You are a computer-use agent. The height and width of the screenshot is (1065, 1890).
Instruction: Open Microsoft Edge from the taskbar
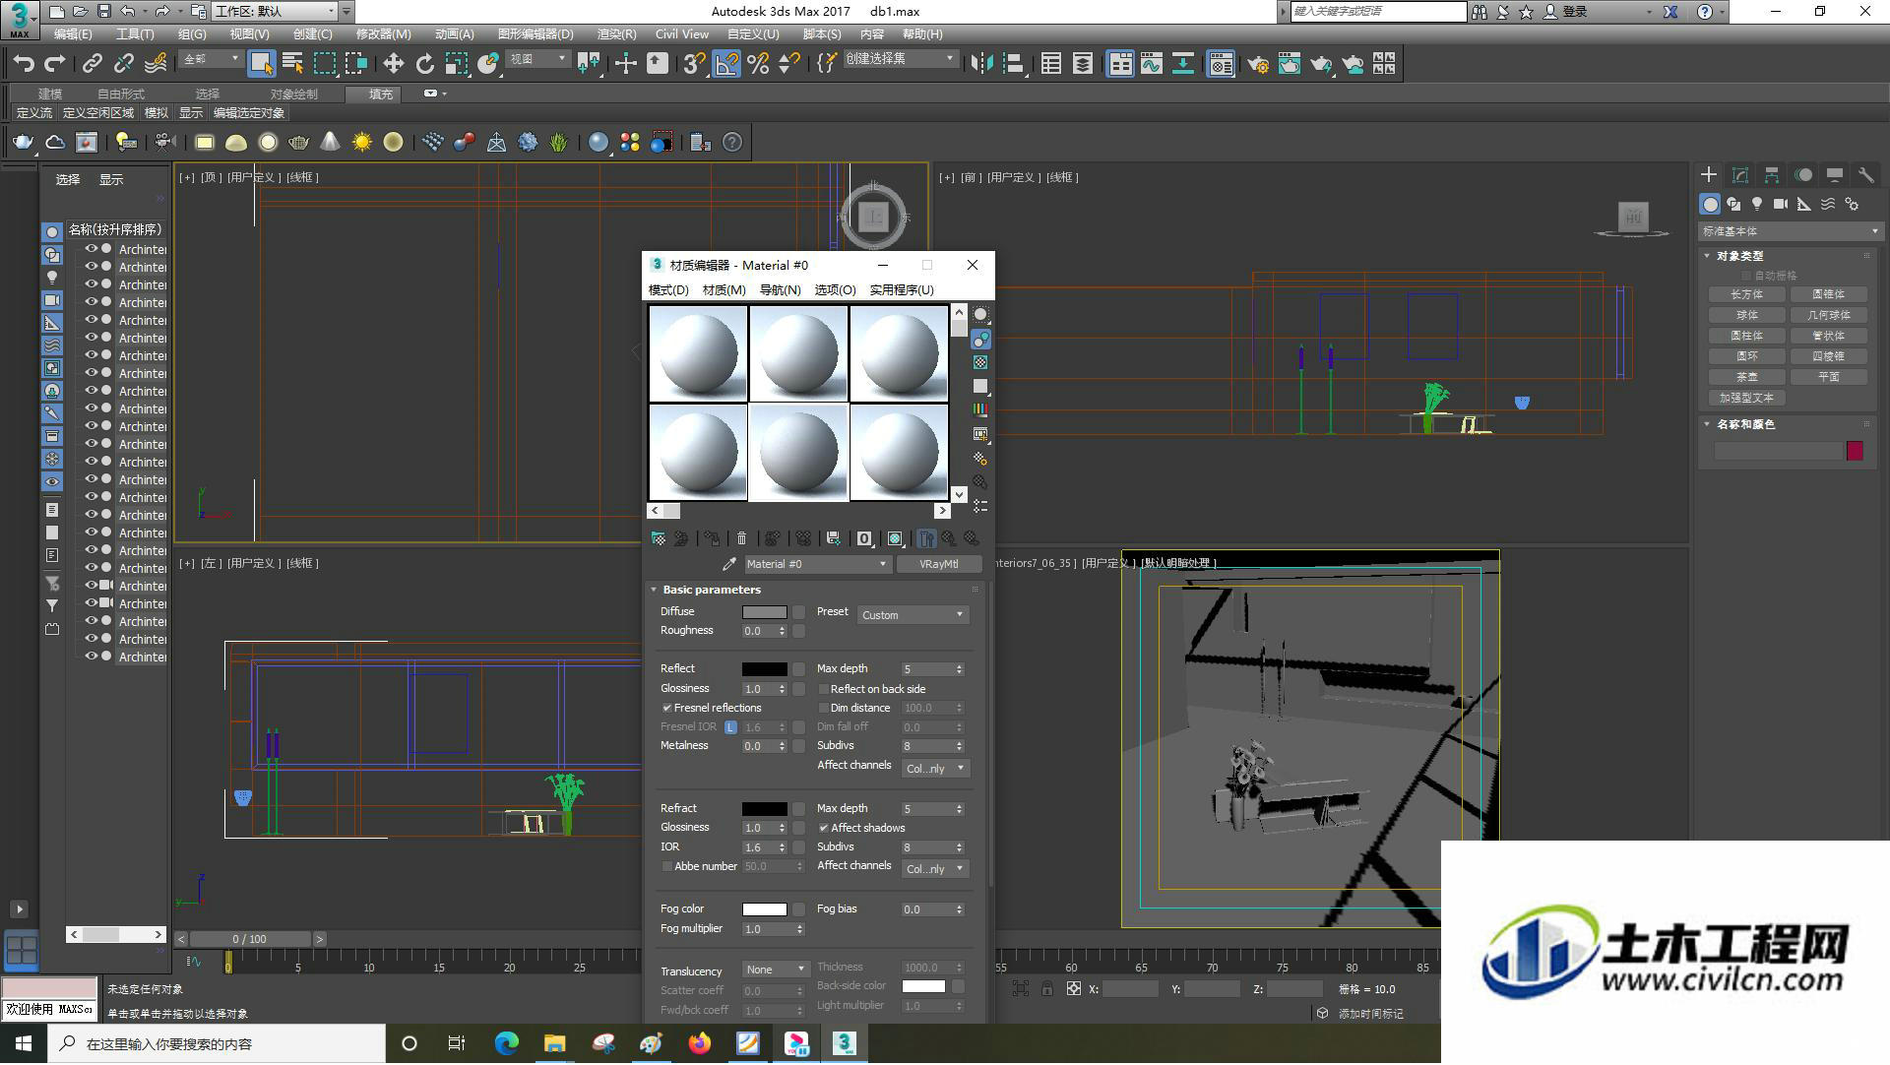click(507, 1043)
